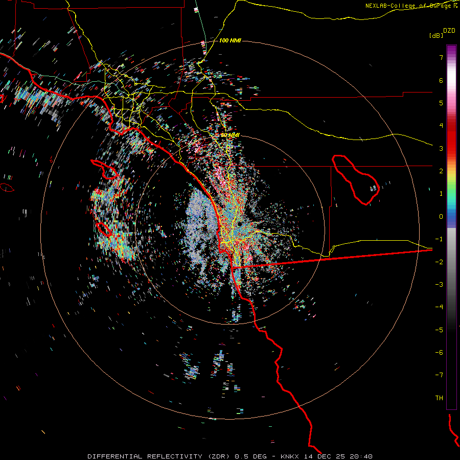Click the -3 dB scale label
This screenshot has height=460, width=460.
pos(439,285)
